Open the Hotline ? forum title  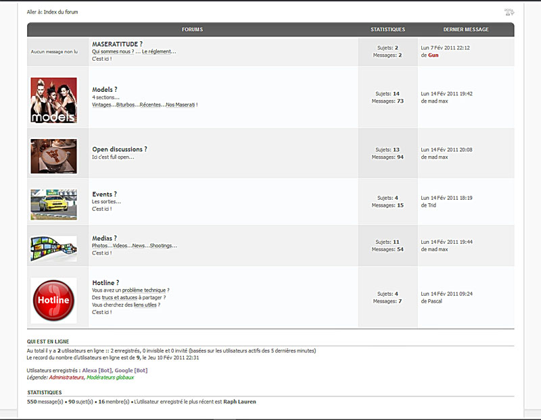[105, 283]
